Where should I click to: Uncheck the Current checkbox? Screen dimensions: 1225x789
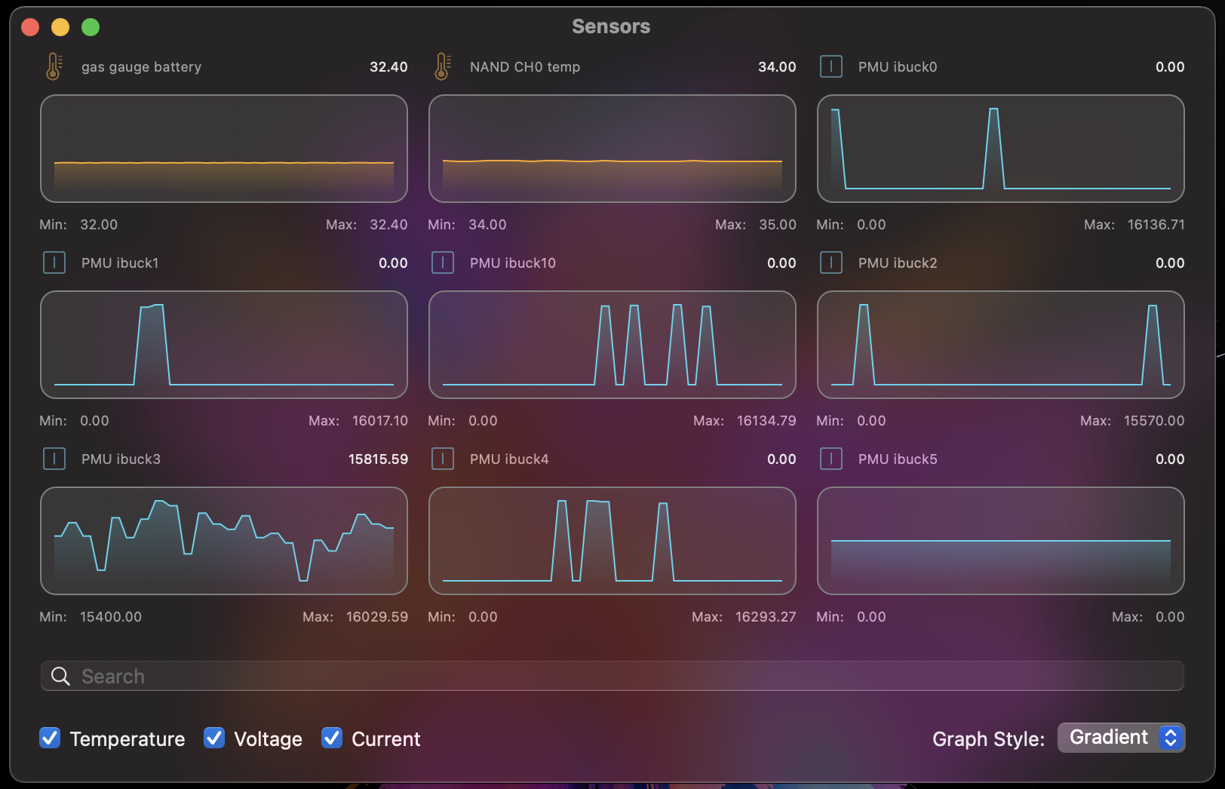pyautogui.click(x=332, y=738)
